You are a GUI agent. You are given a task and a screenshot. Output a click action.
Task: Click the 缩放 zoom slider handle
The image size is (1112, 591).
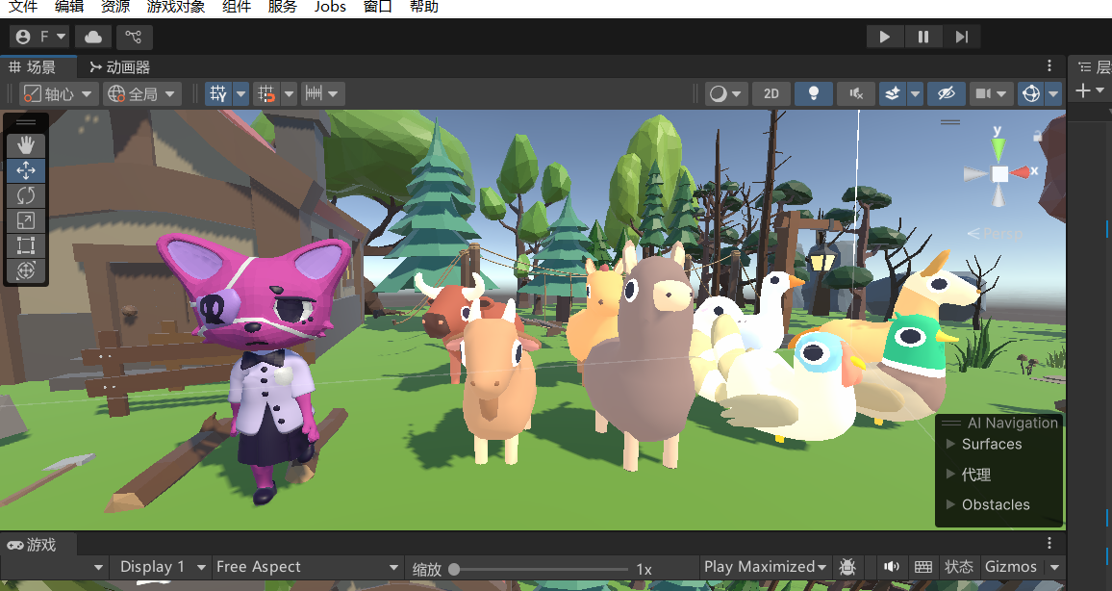(454, 569)
